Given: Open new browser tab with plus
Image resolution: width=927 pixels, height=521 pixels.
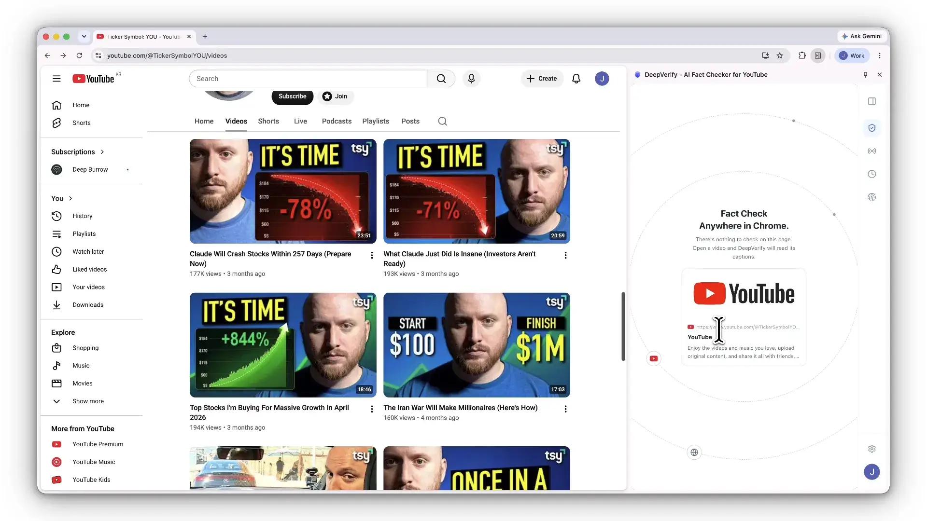Looking at the screenshot, I should (x=205, y=37).
